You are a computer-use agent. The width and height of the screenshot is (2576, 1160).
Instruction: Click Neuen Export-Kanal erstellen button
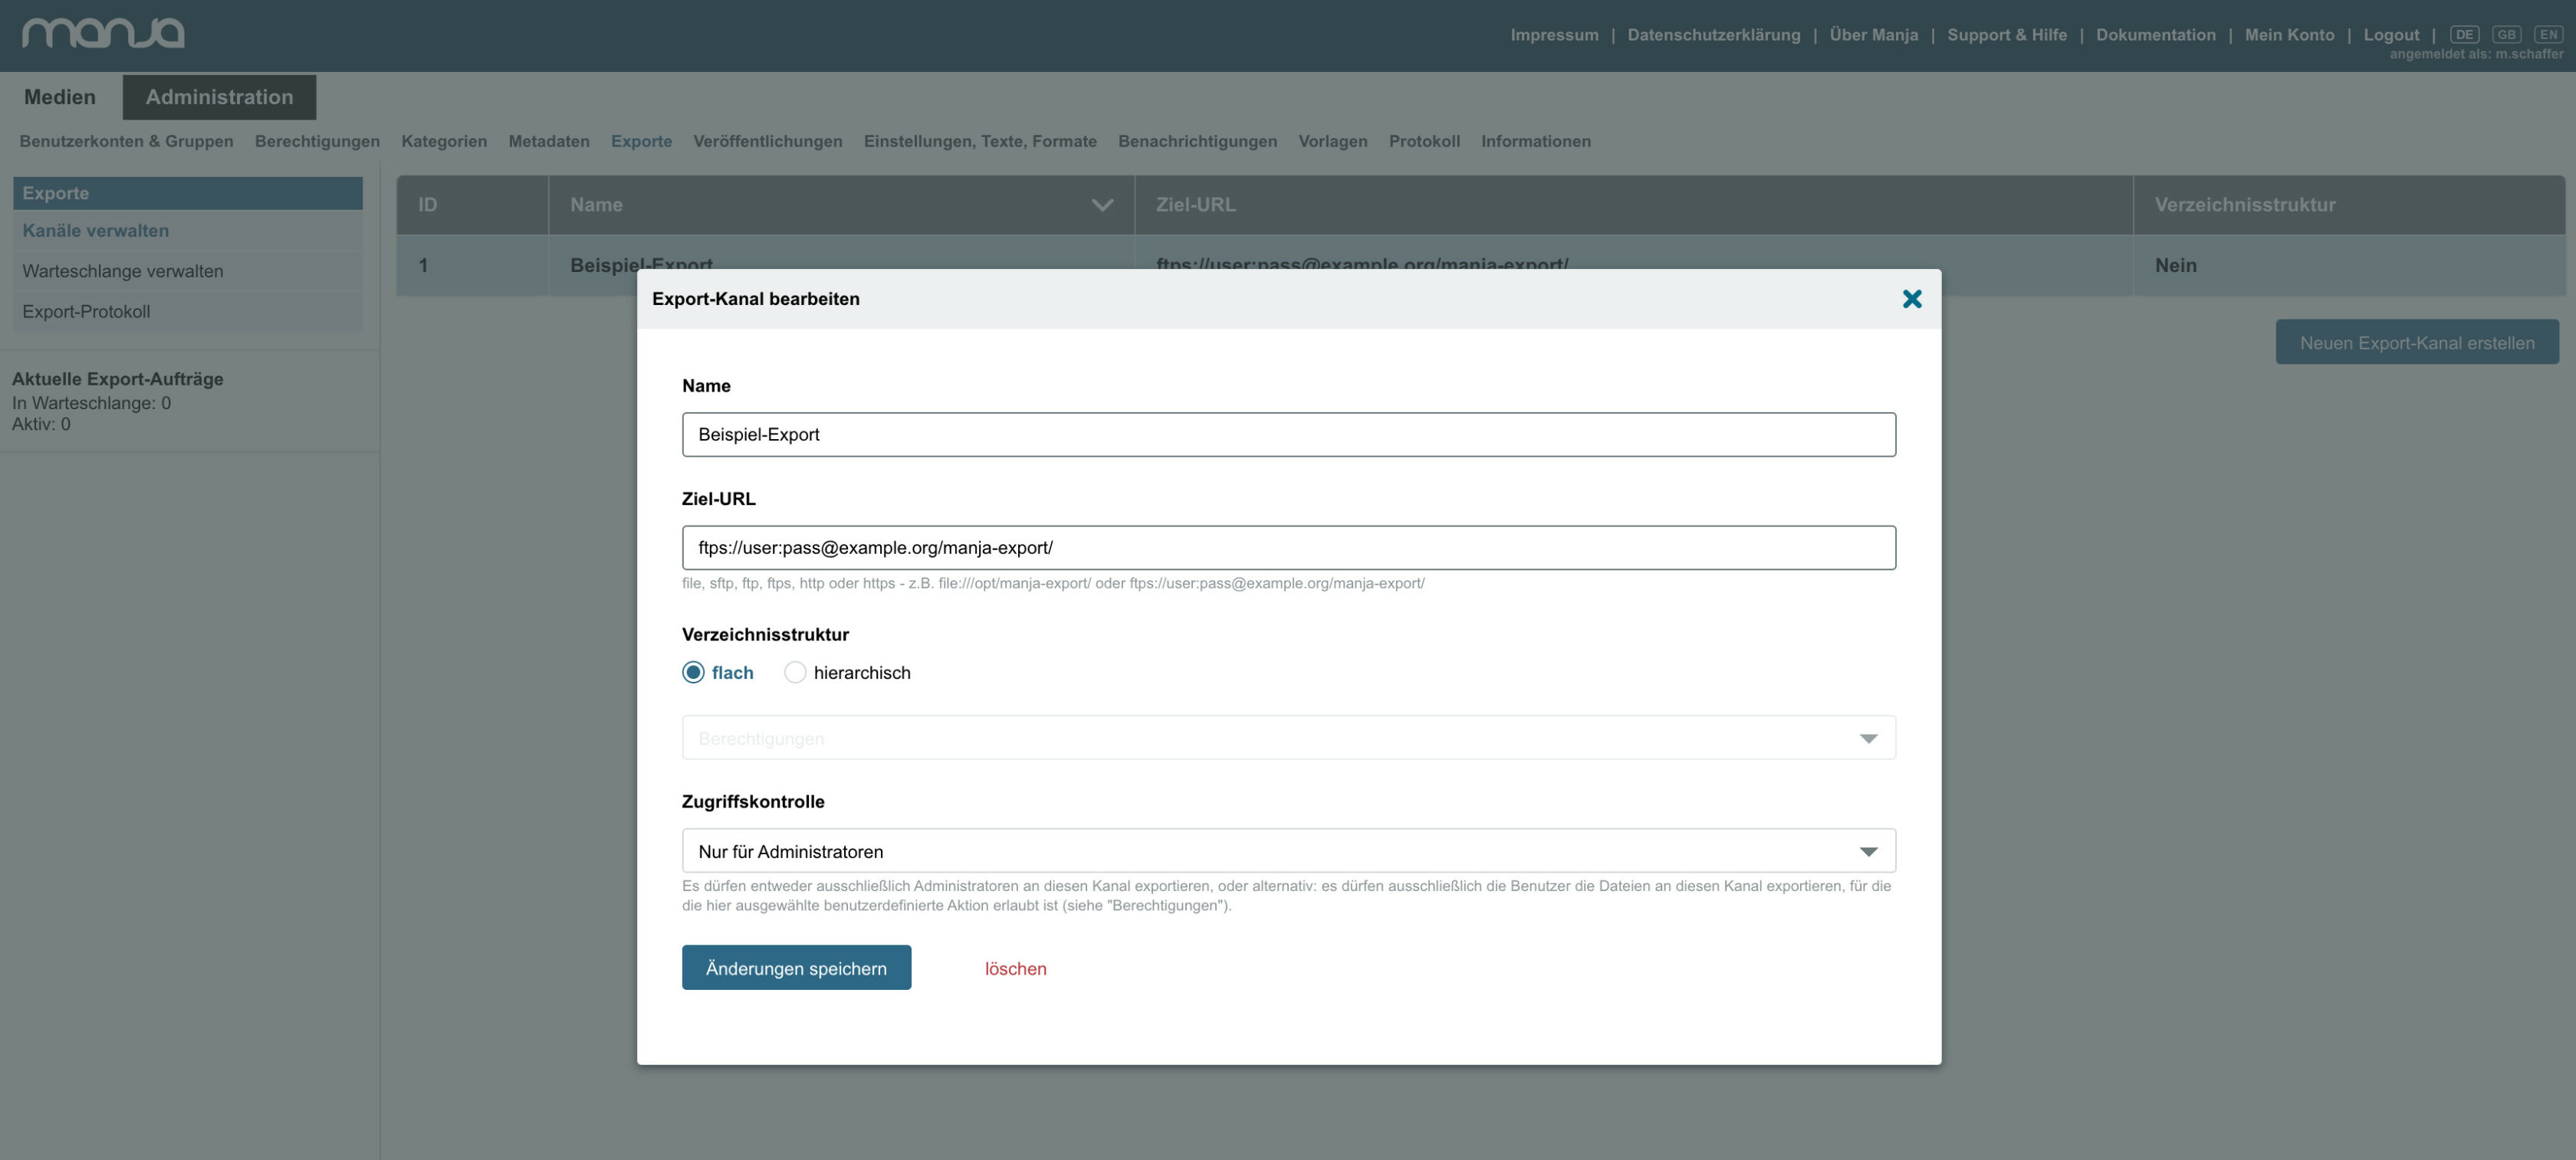coord(2416,342)
